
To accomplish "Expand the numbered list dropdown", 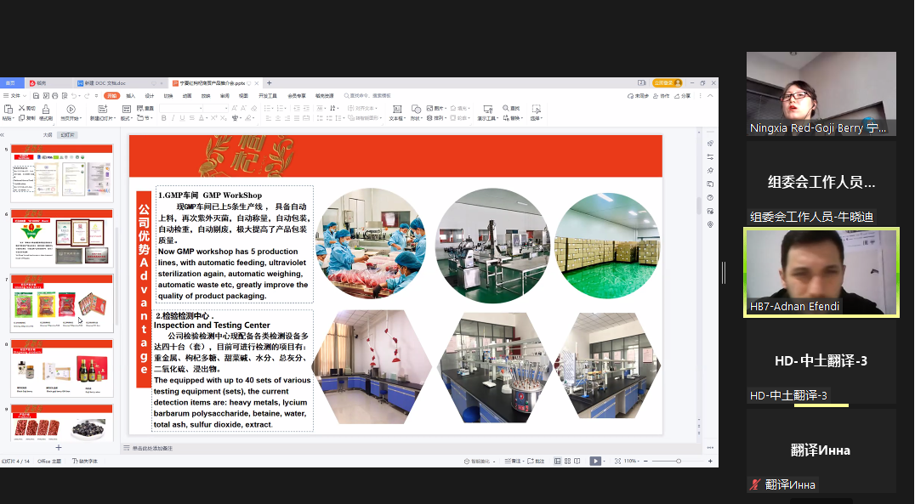I will (x=286, y=109).
